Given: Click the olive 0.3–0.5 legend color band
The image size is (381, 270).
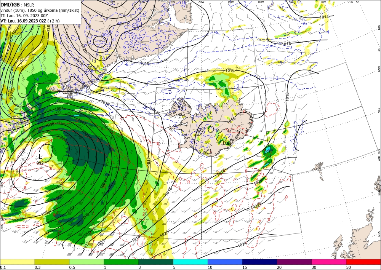Looking at the screenshot, I should point(52,262).
